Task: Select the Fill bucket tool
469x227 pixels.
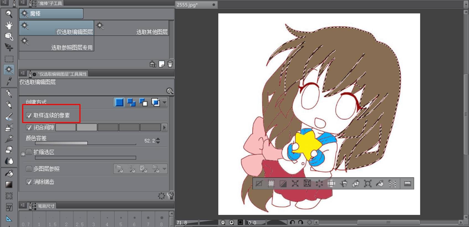Action: tap(9, 174)
